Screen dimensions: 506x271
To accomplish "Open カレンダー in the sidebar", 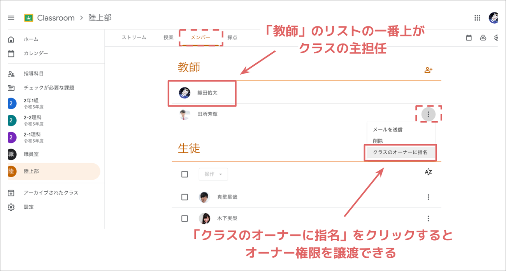I will (x=36, y=53).
